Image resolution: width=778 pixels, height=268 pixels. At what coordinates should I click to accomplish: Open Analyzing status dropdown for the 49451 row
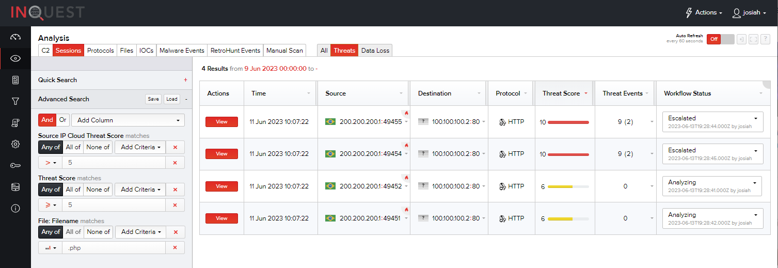click(x=712, y=218)
